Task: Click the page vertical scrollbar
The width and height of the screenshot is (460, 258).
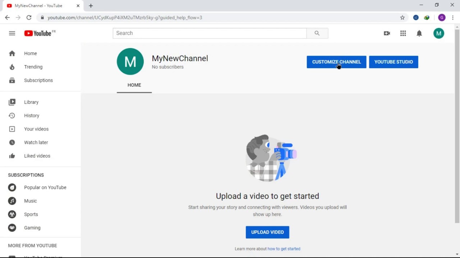Action: point(457,125)
